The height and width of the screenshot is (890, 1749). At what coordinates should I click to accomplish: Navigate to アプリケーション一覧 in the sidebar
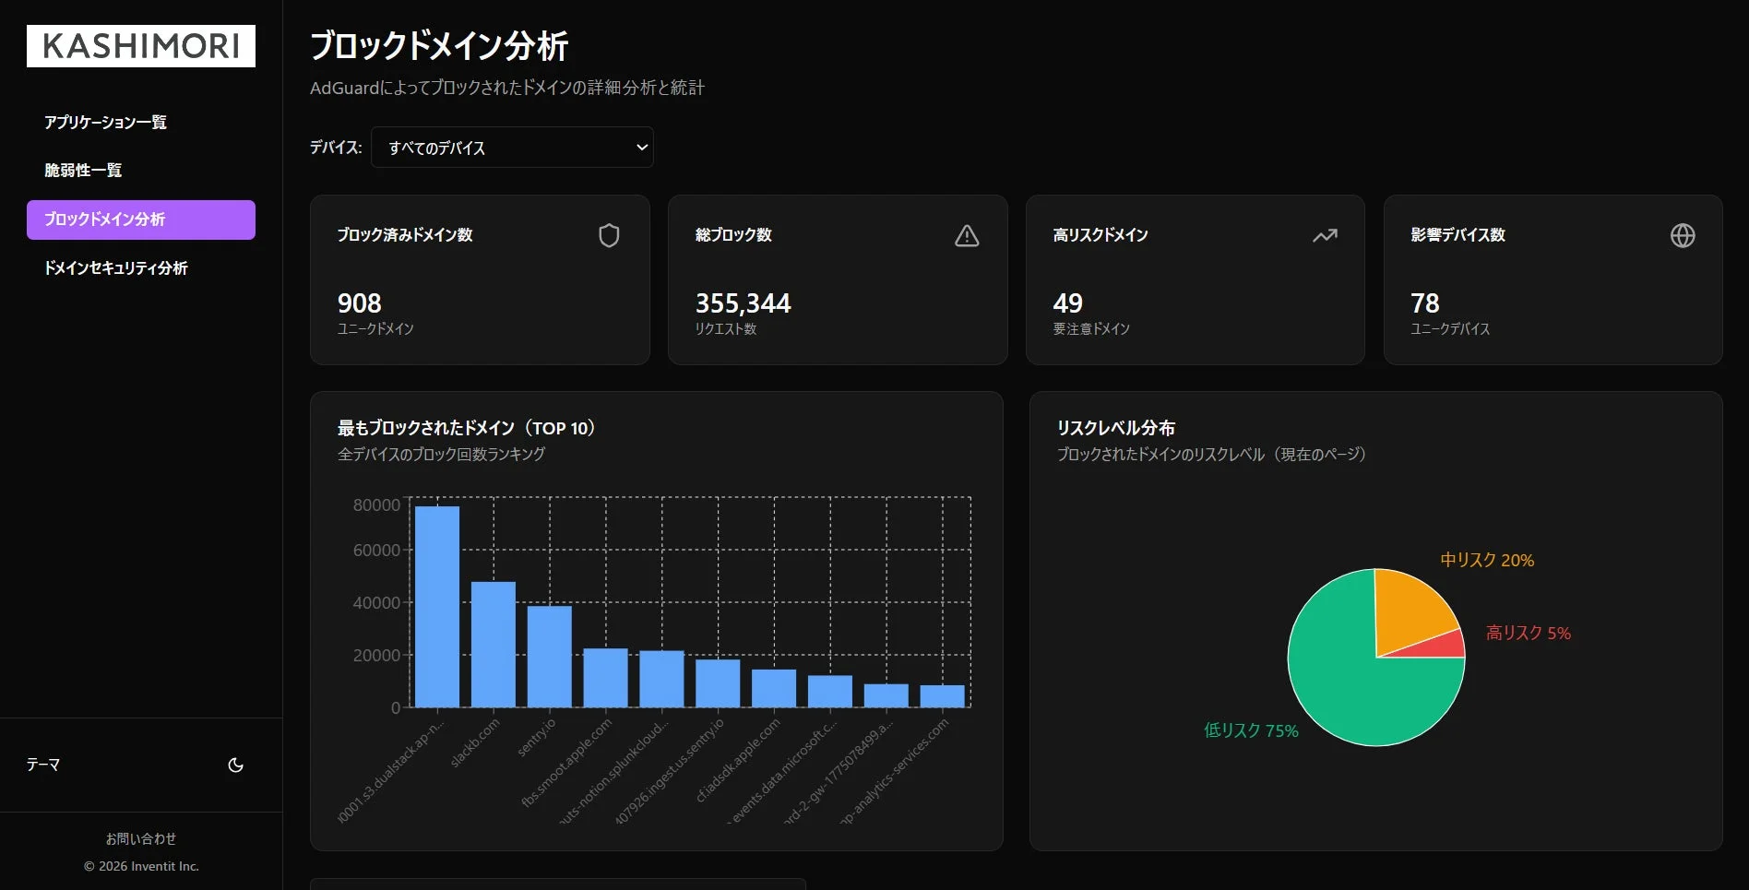104,122
